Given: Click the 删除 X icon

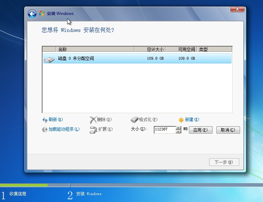Looking at the screenshot, I should (x=93, y=120).
